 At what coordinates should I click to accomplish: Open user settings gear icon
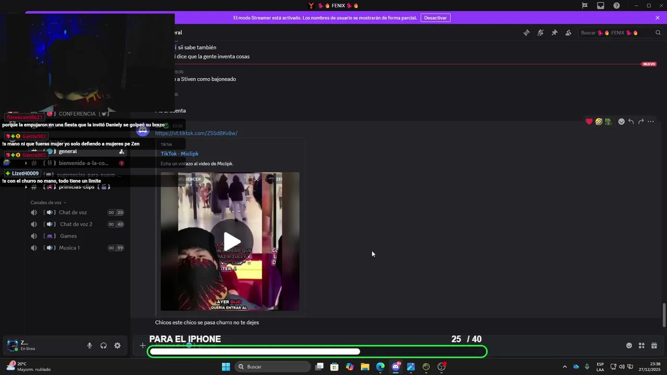[x=117, y=345]
